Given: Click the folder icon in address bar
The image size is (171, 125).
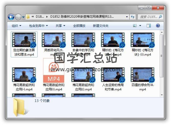Looking at the screenshot, I should [28, 17].
